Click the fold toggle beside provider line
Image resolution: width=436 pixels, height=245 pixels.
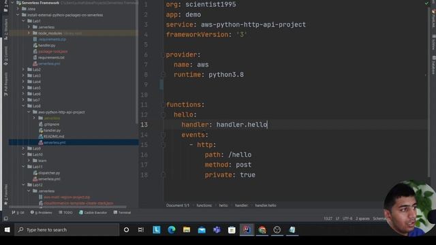click(x=163, y=55)
